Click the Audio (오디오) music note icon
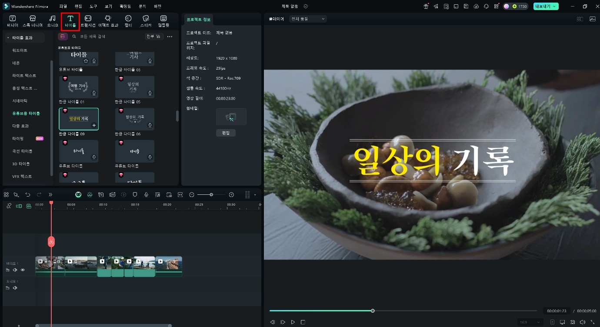Viewport: 600px width, 327px height. (x=52, y=20)
